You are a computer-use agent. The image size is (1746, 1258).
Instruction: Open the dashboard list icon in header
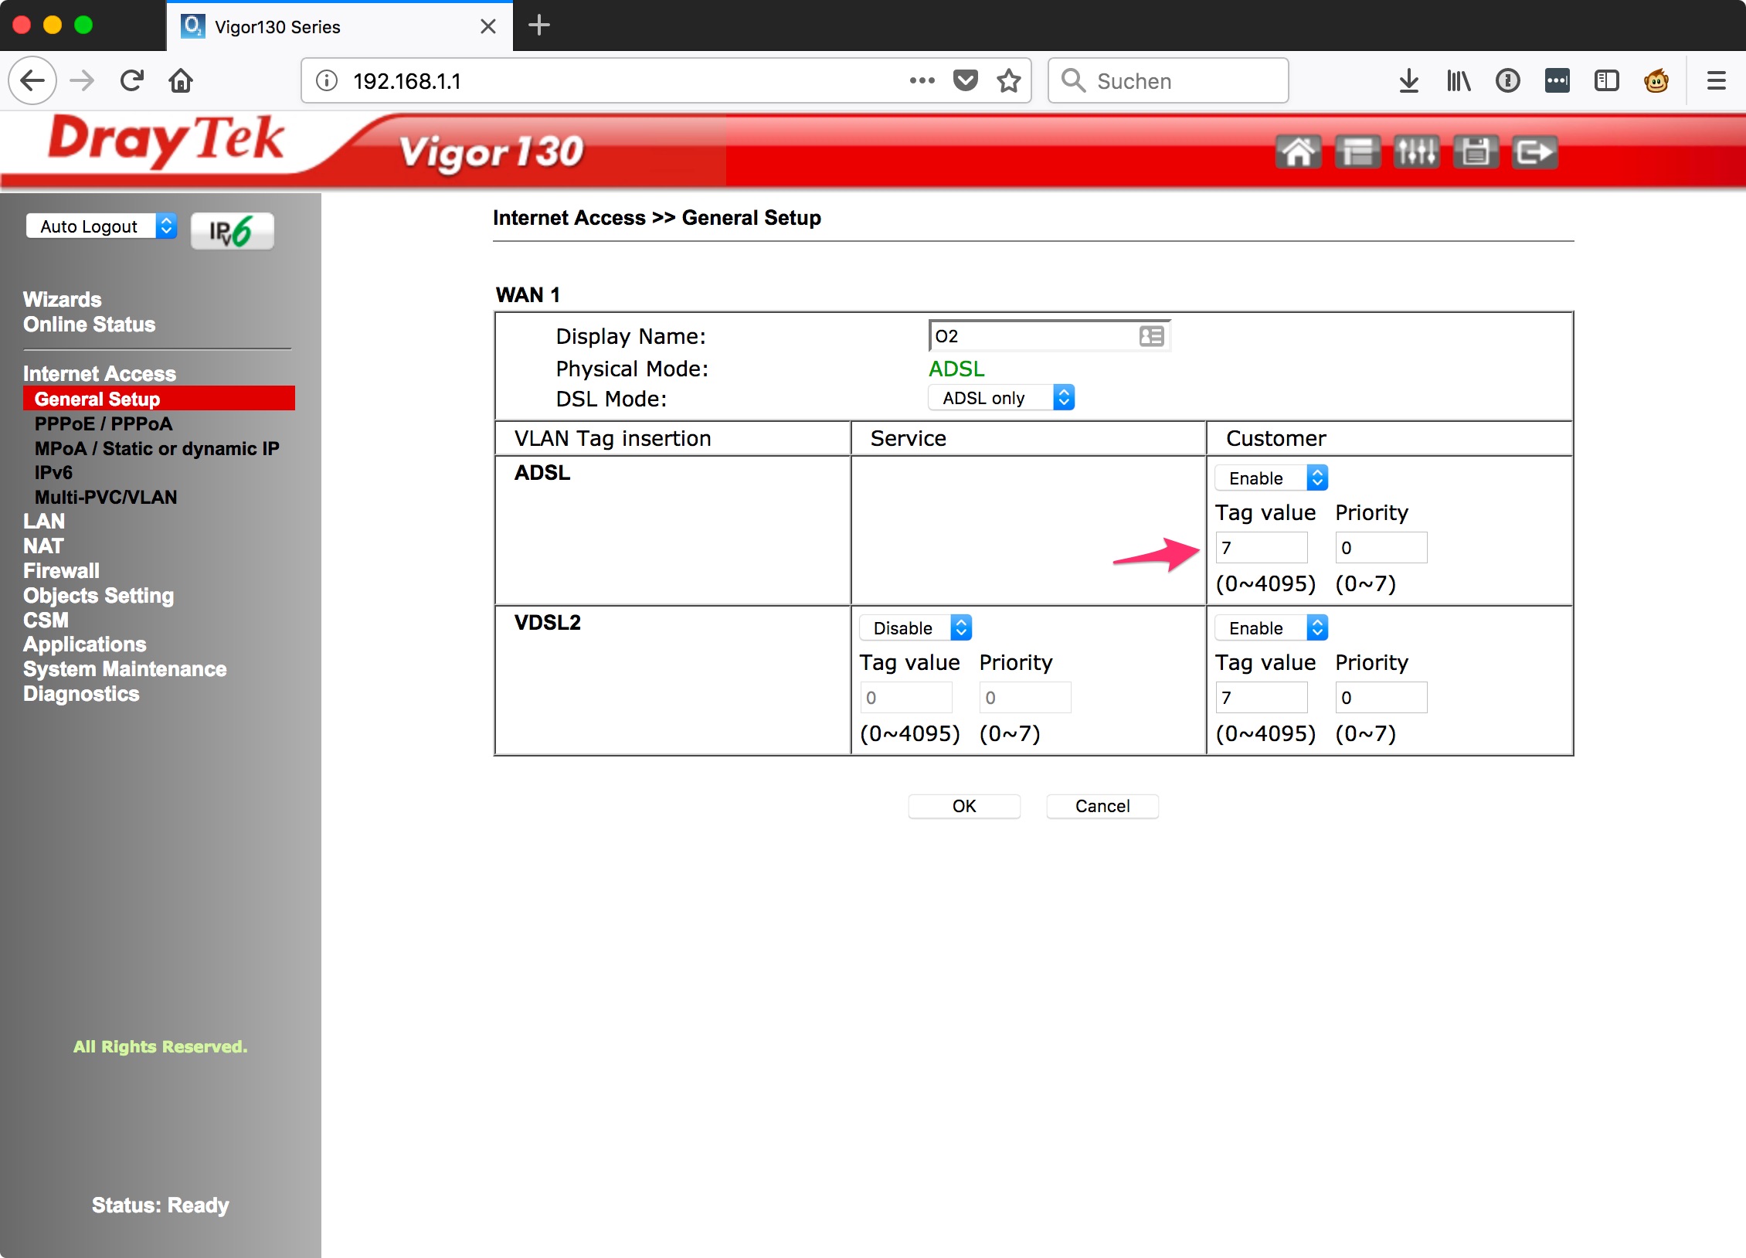[x=1357, y=151]
